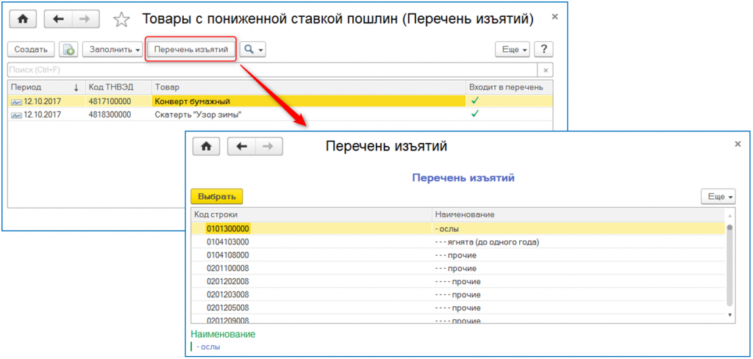Sort by the Код ТНВЭД column header
The width and height of the screenshot is (753, 359).
point(116,87)
